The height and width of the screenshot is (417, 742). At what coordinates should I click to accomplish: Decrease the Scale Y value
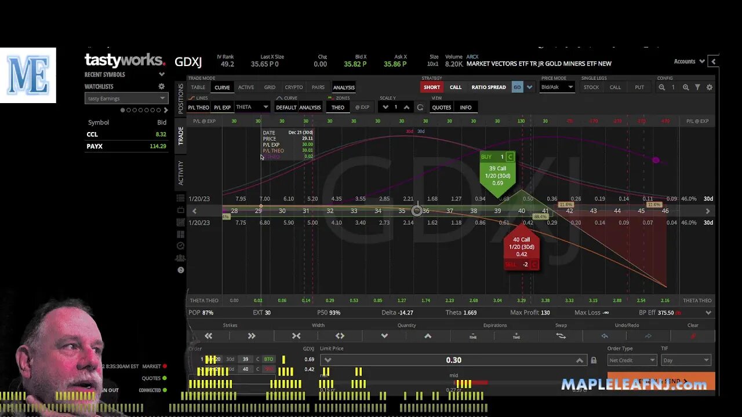[385, 107]
